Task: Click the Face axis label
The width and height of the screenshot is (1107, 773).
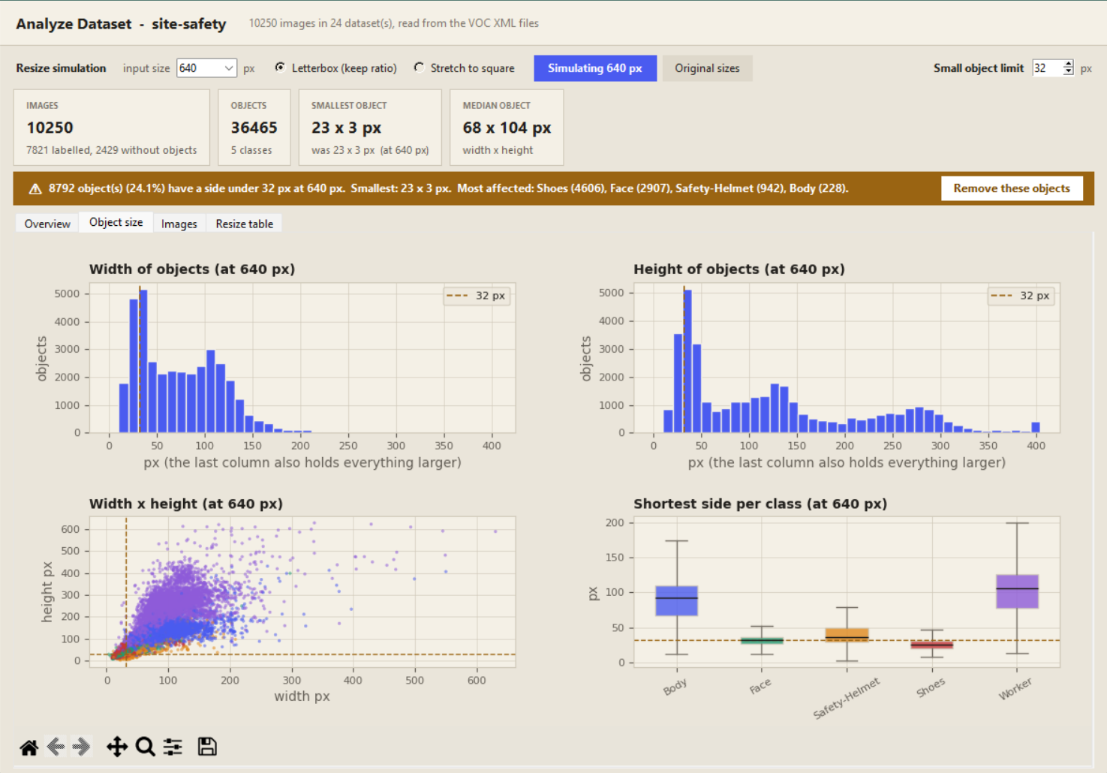Action: (x=760, y=686)
